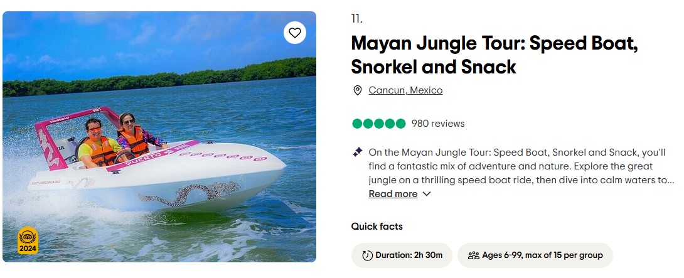Click the chevron beside Read more
The height and width of the screenshot is (278, 684).
click(x=427, y=194)
